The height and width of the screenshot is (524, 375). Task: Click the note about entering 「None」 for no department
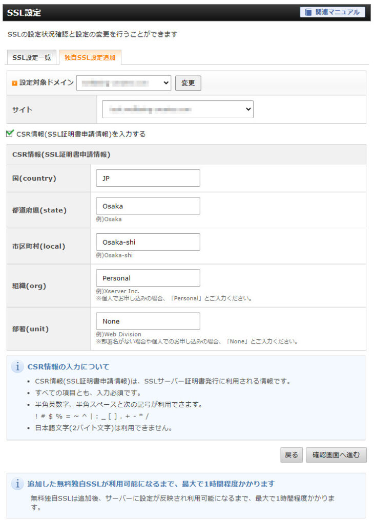197,341
